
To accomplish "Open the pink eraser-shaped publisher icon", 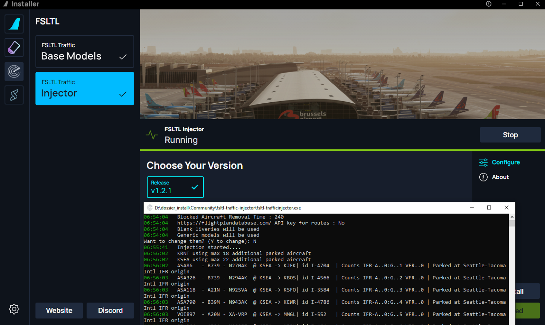I will [x=14, y=47].
